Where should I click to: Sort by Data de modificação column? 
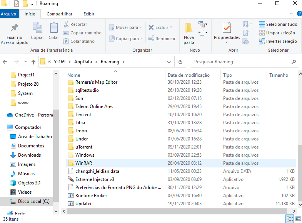189,75
